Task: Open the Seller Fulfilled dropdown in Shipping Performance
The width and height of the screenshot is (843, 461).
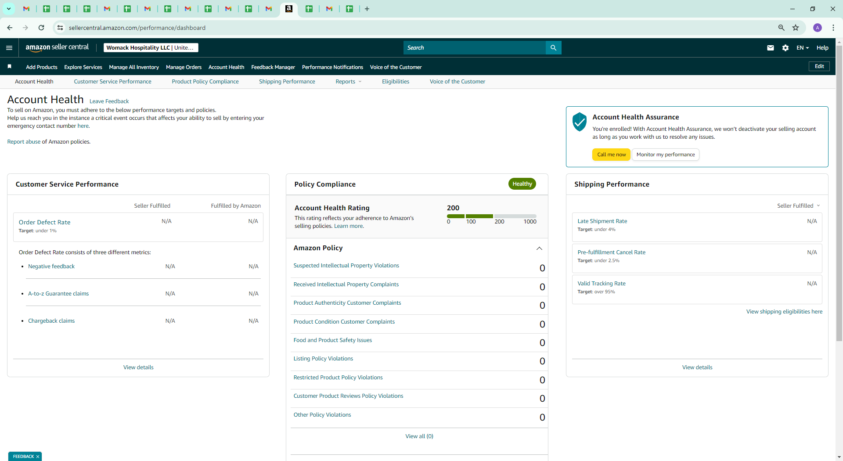Action: (x=798, y=206)
